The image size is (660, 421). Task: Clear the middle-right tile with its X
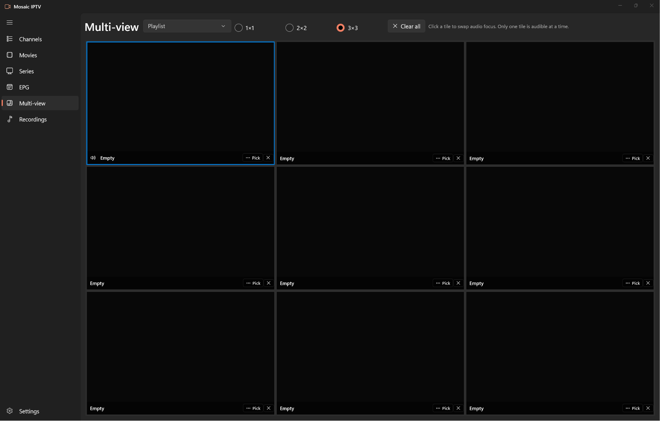(648, 283)
